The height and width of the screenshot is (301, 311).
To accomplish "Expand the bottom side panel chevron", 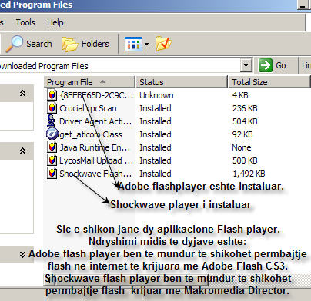I will 23,254.
